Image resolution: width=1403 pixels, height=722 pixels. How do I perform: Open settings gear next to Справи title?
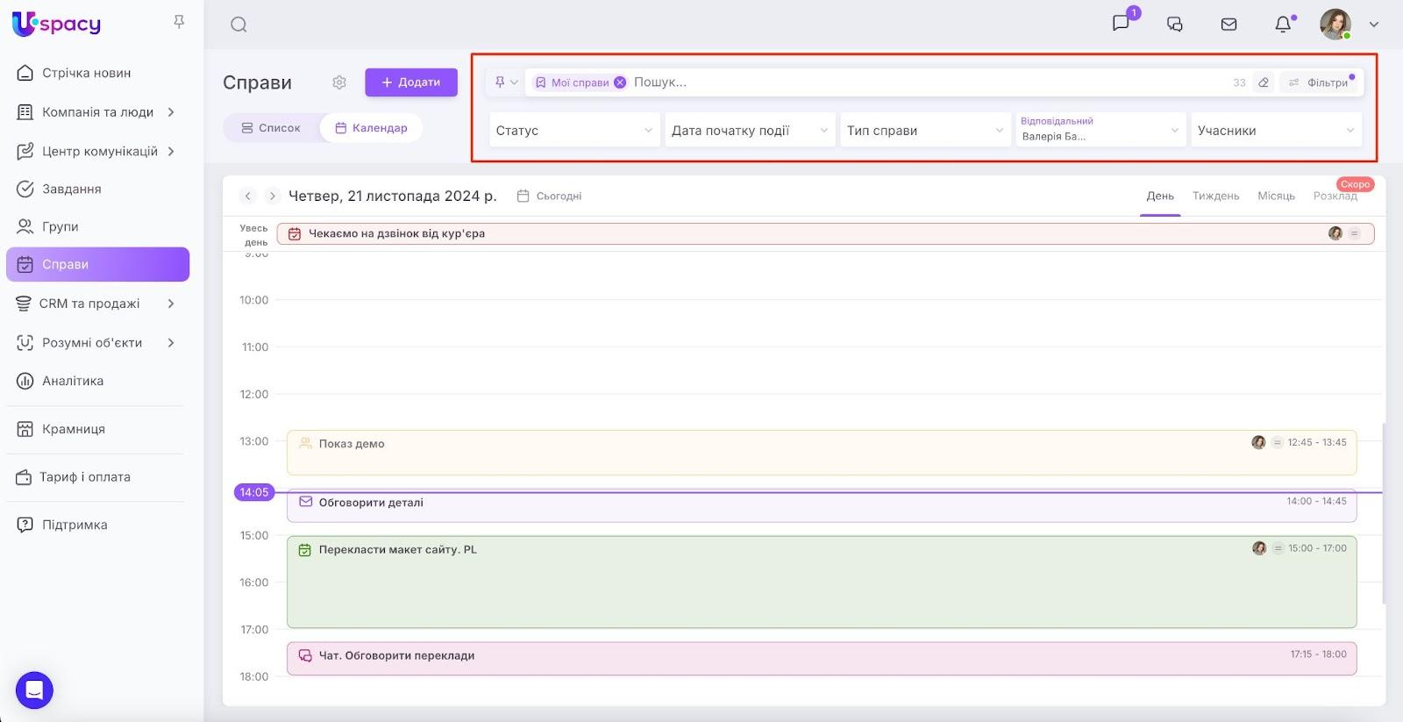click(x=339, y=82)
